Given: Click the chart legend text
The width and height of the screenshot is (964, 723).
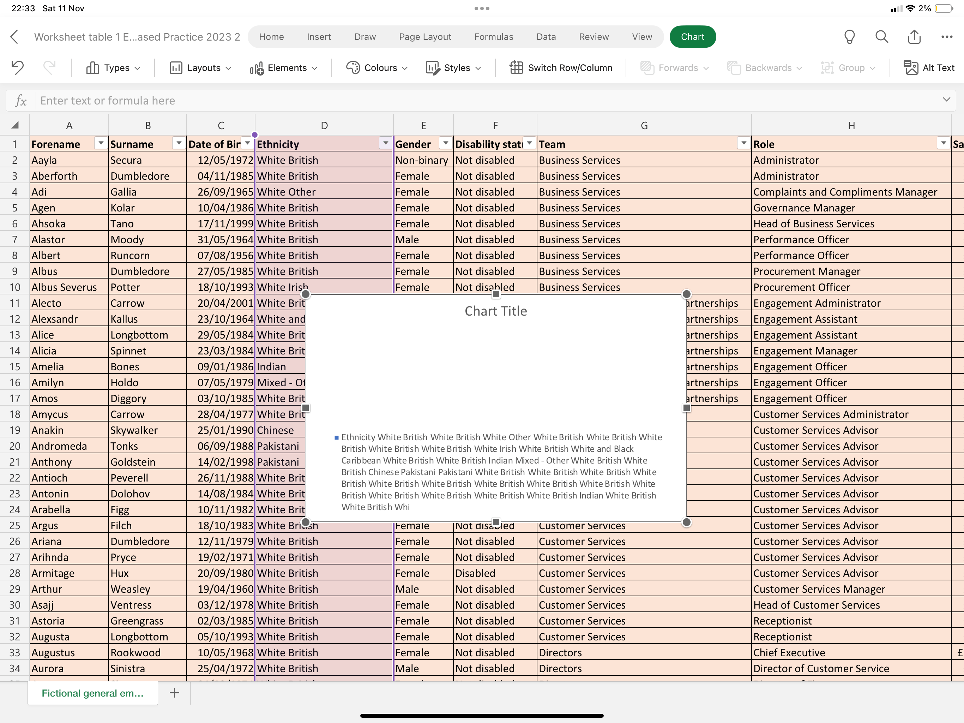Looking at the screenshot, I should (x=499, y=472).
